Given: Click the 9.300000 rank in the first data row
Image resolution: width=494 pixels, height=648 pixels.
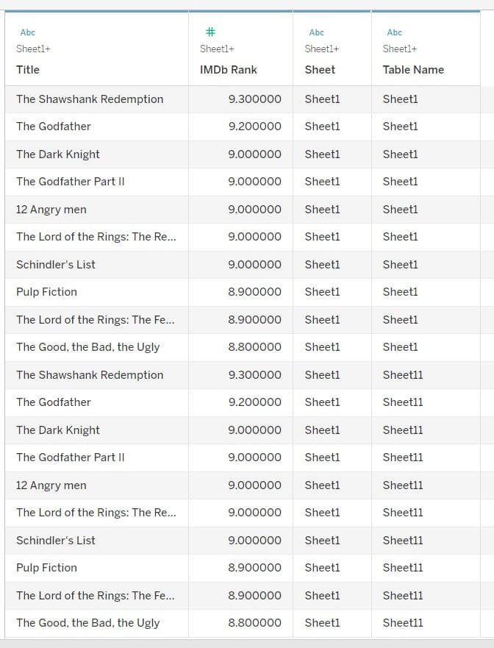Looking at the screenshot, I should click(254, 99).
